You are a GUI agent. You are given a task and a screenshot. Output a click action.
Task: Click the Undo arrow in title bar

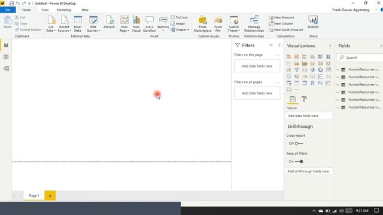17,4
